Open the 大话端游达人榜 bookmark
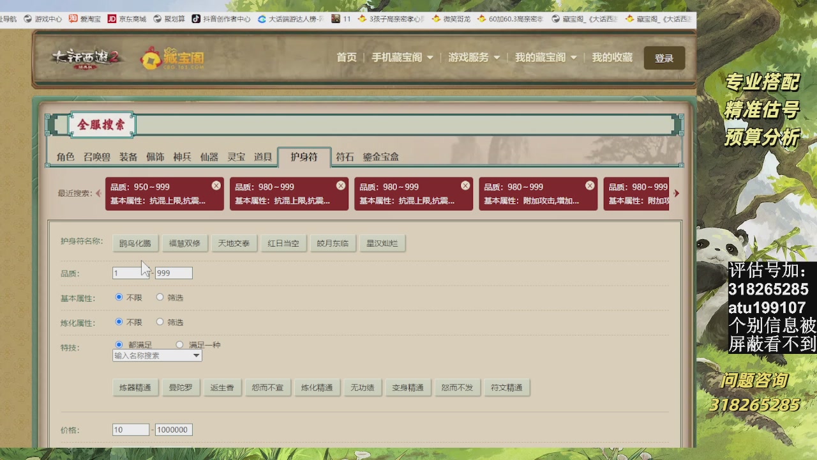Viewport: 817px width, 460px height. (x=290, y=19)
